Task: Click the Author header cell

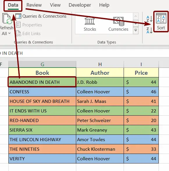Action: click(x=100, y=73)
